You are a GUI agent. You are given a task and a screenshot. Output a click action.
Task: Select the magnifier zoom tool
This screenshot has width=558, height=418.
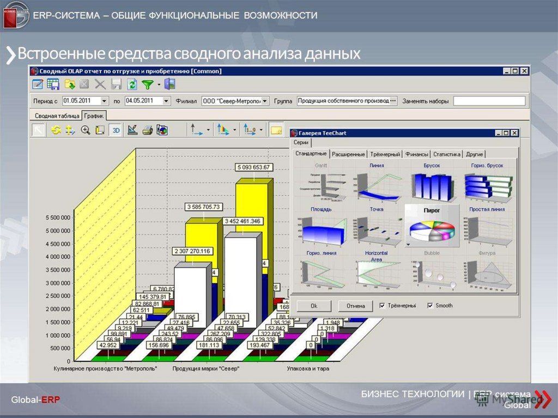click(x=85, y=130)
